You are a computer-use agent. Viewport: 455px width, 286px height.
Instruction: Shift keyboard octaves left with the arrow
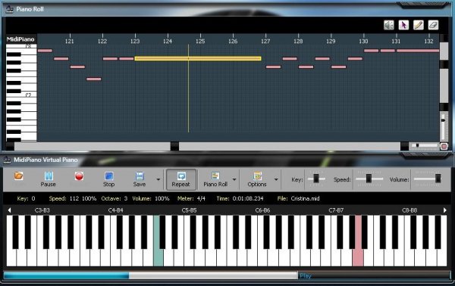coord(9,210)
